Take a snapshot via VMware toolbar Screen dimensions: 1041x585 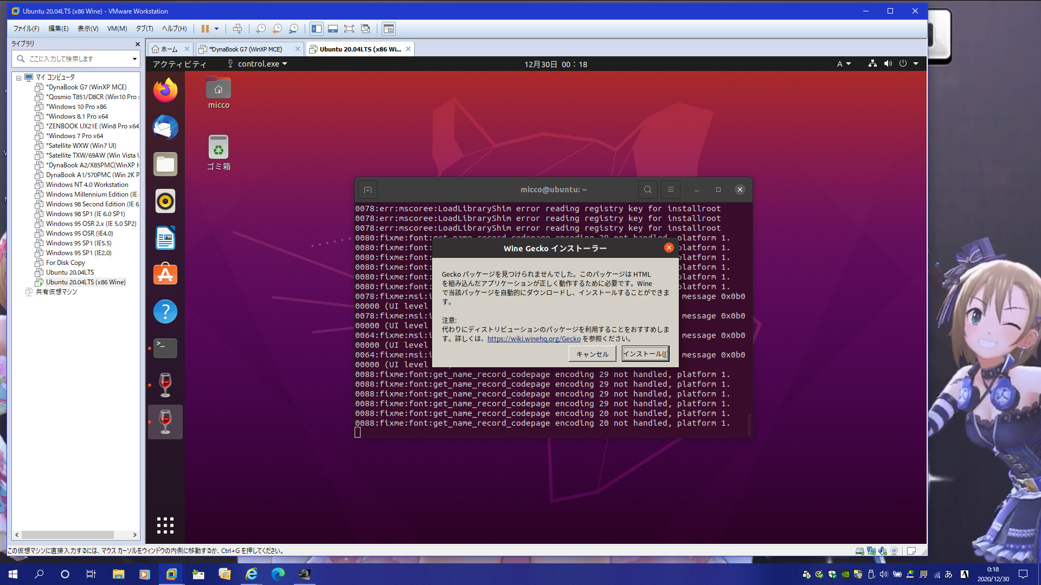tap(261, 29)
